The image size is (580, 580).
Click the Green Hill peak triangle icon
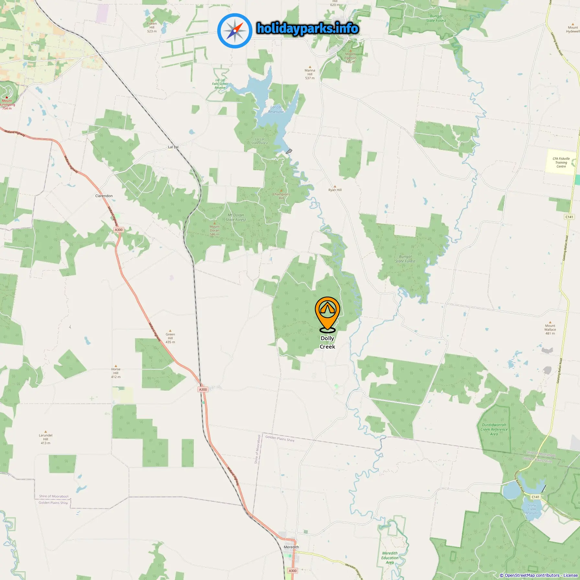click(x=170, y=331)
